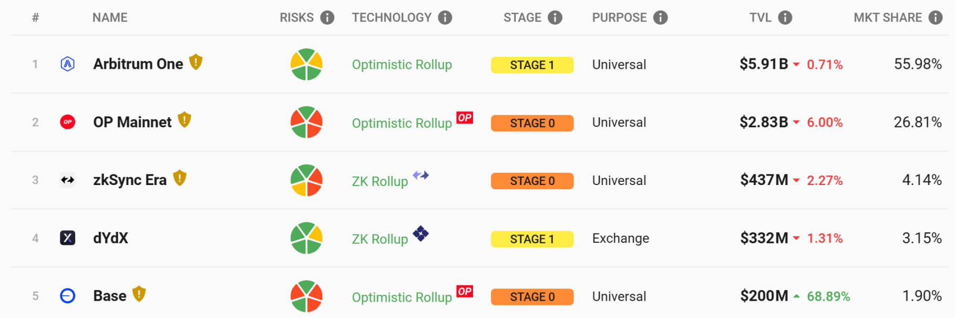
Task: Open the Arbitrum One project link
Action: [138, 64]
